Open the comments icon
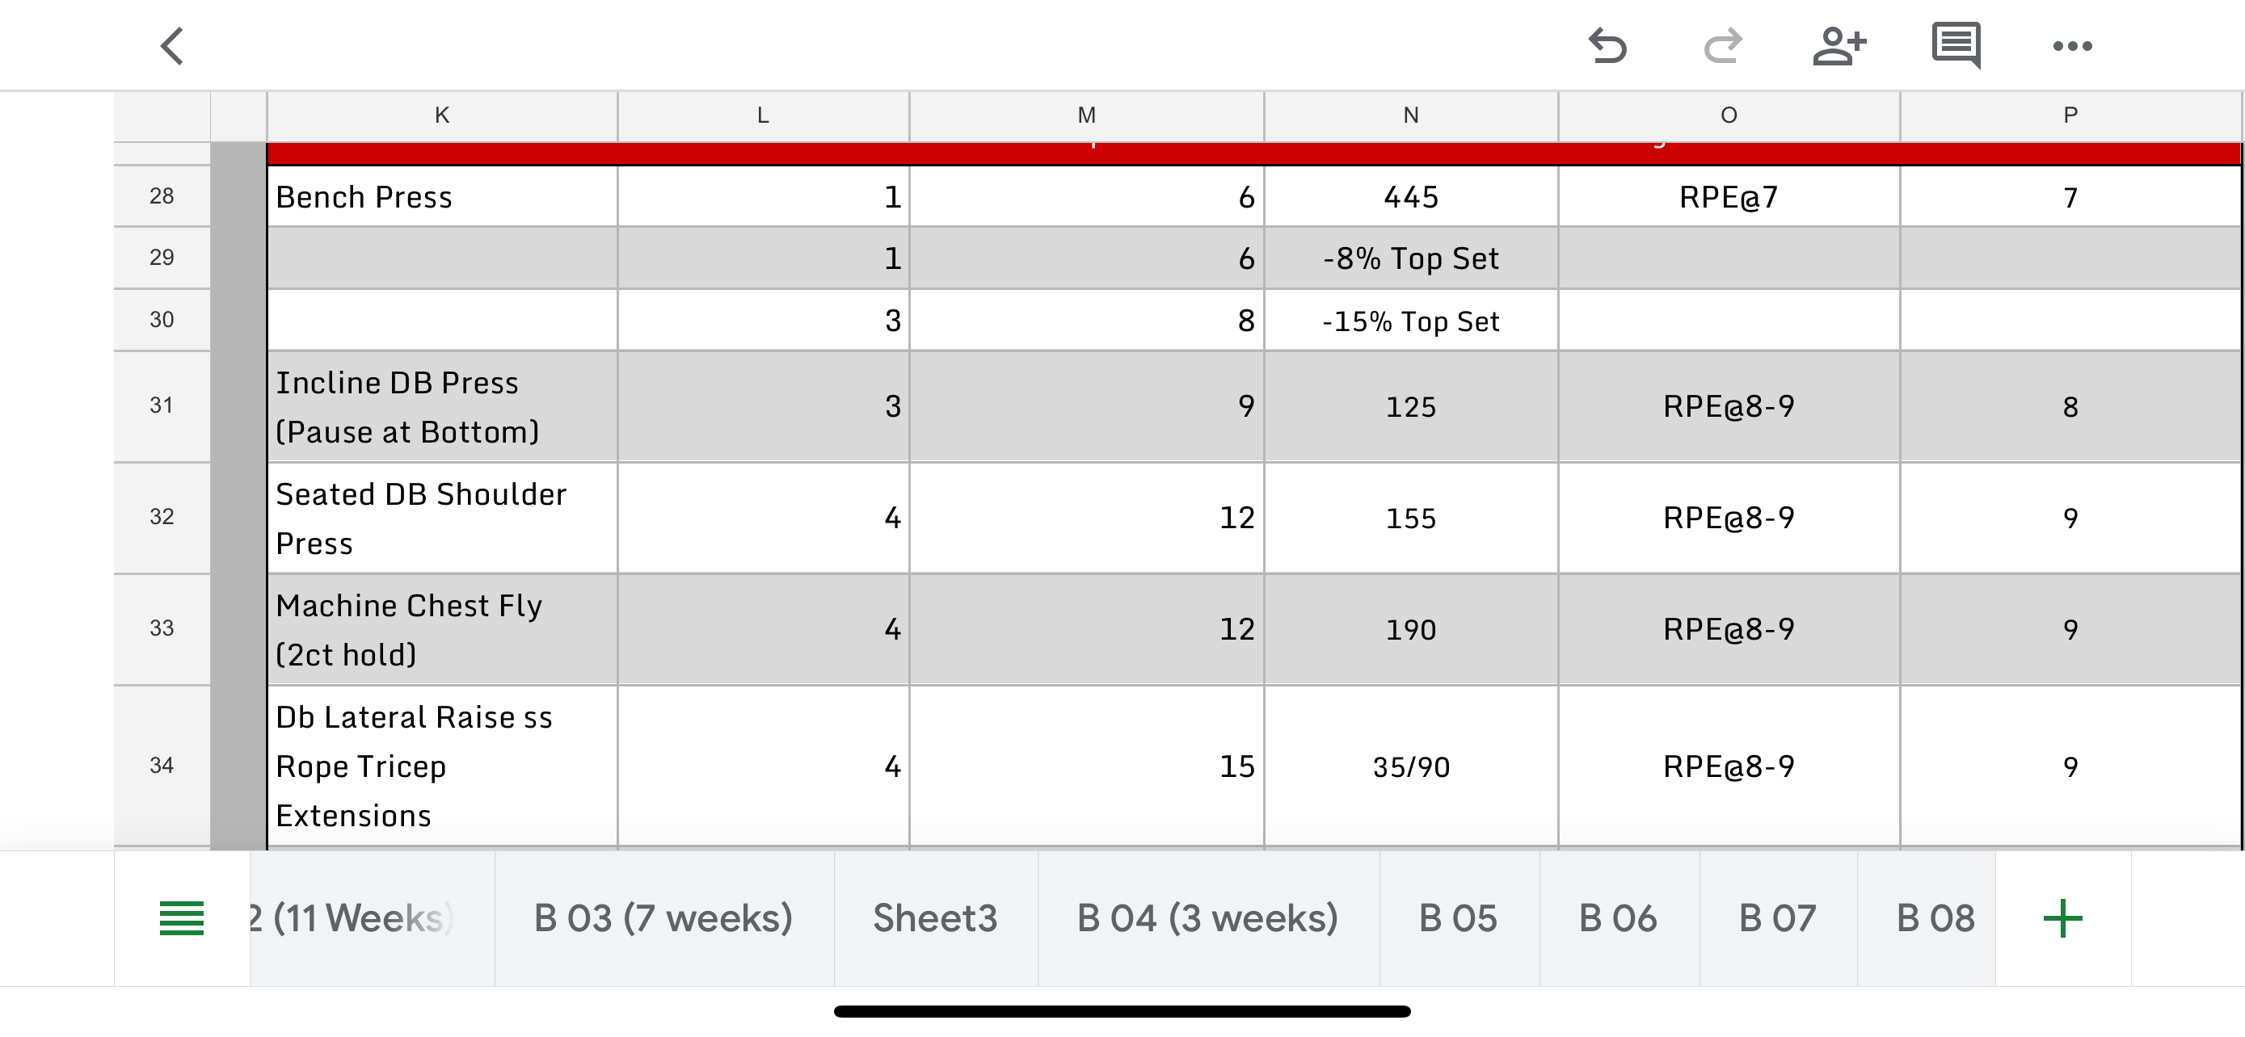This screenshot has height=1037, width=2245. 1956,46
